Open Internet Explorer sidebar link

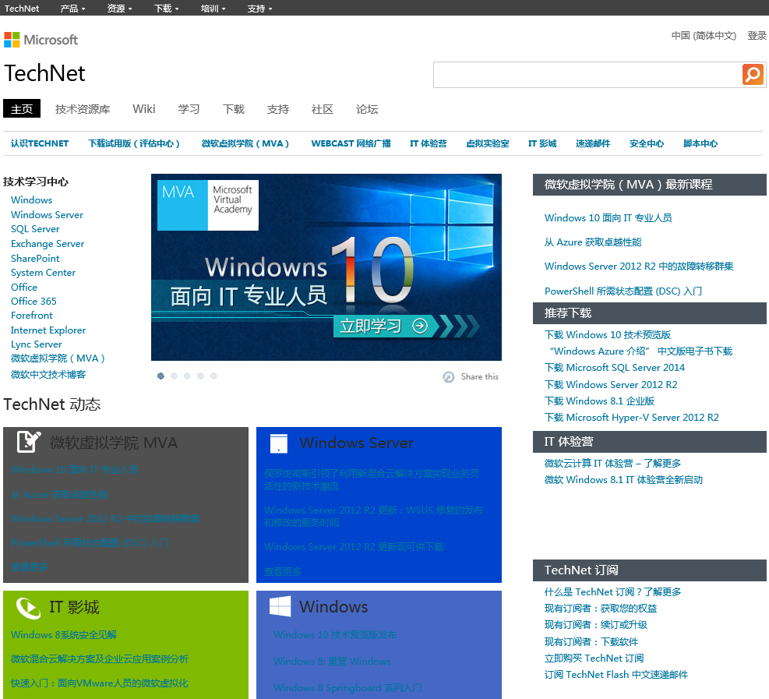click(x=48, y=330)
